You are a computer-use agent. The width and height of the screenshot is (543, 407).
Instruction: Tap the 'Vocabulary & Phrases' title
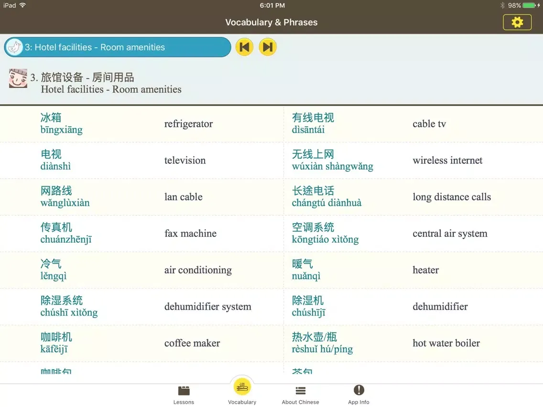271,22
